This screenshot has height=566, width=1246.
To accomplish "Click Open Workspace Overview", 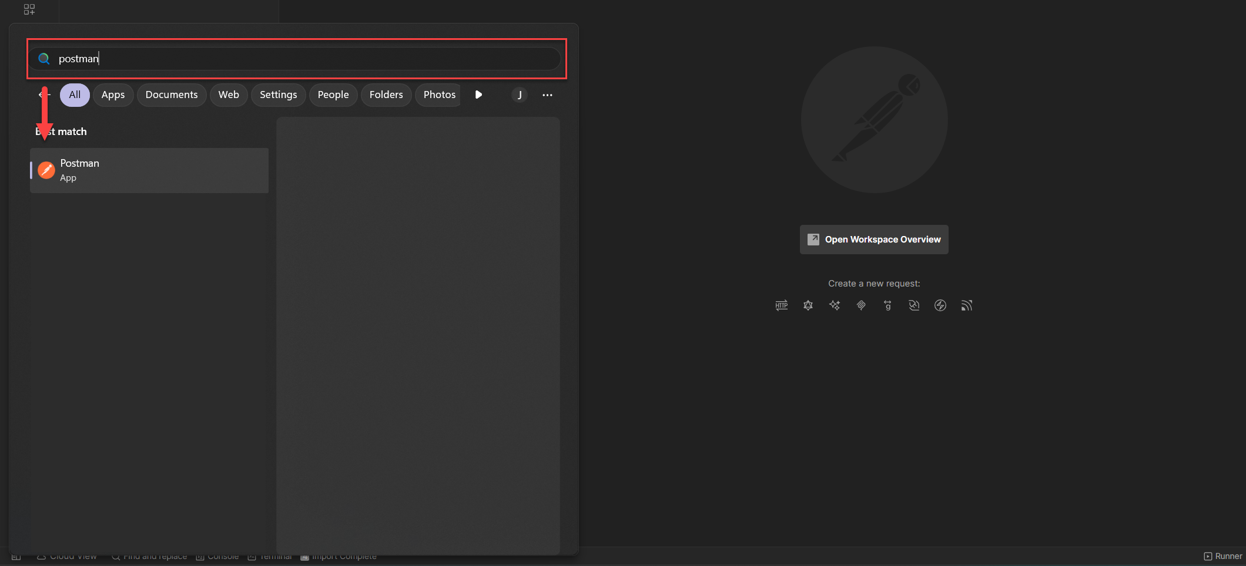I will click(x=873, y=240).
